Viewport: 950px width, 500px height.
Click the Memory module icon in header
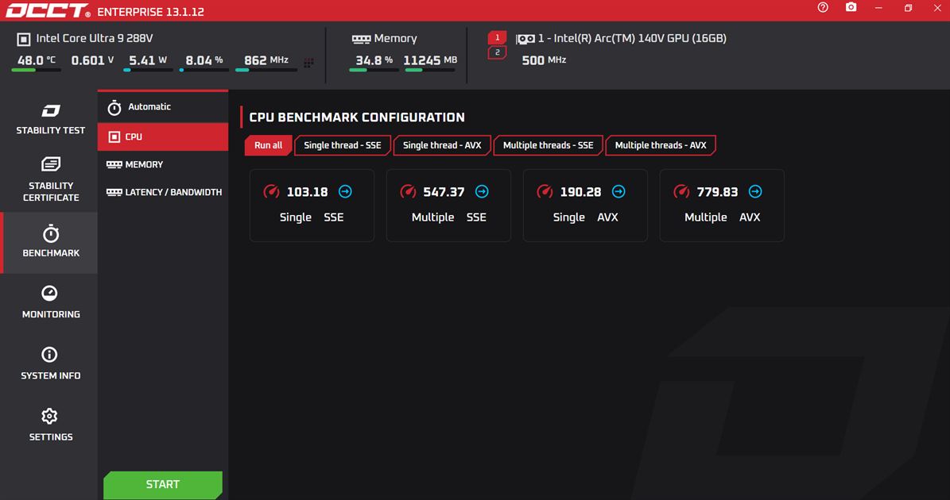coord(361,40)
